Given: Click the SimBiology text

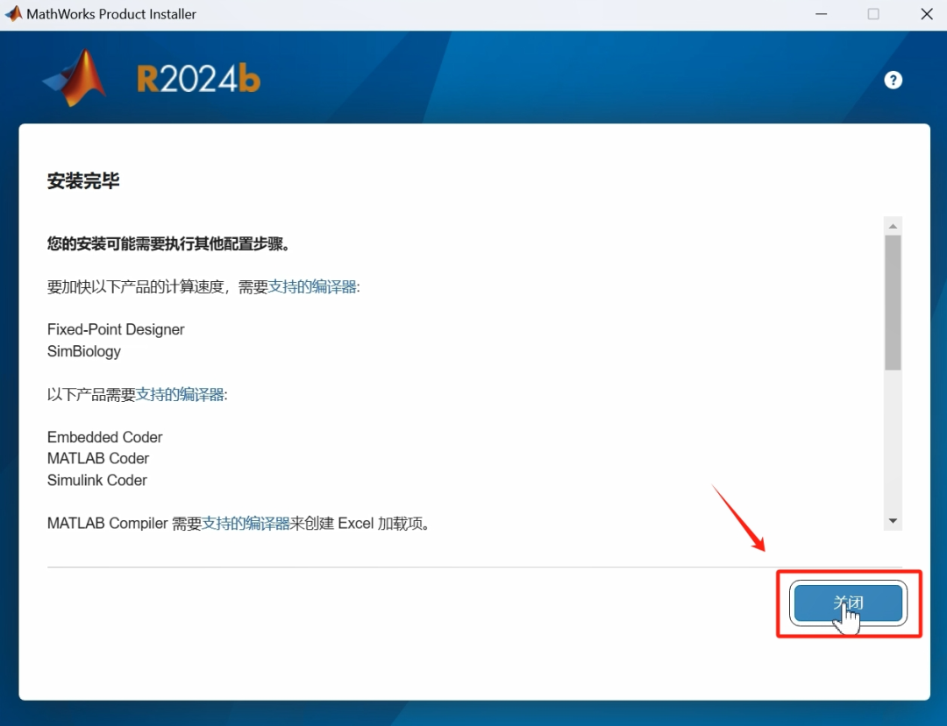Looking at the screenshot, I should click(84, 351).
